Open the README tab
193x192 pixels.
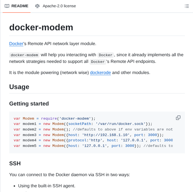click(16, 6)
